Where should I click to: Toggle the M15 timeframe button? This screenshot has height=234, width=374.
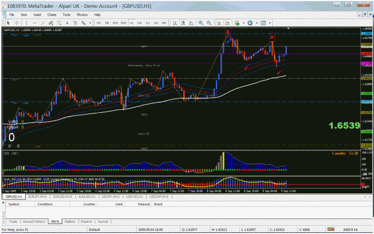coord(115,23)
